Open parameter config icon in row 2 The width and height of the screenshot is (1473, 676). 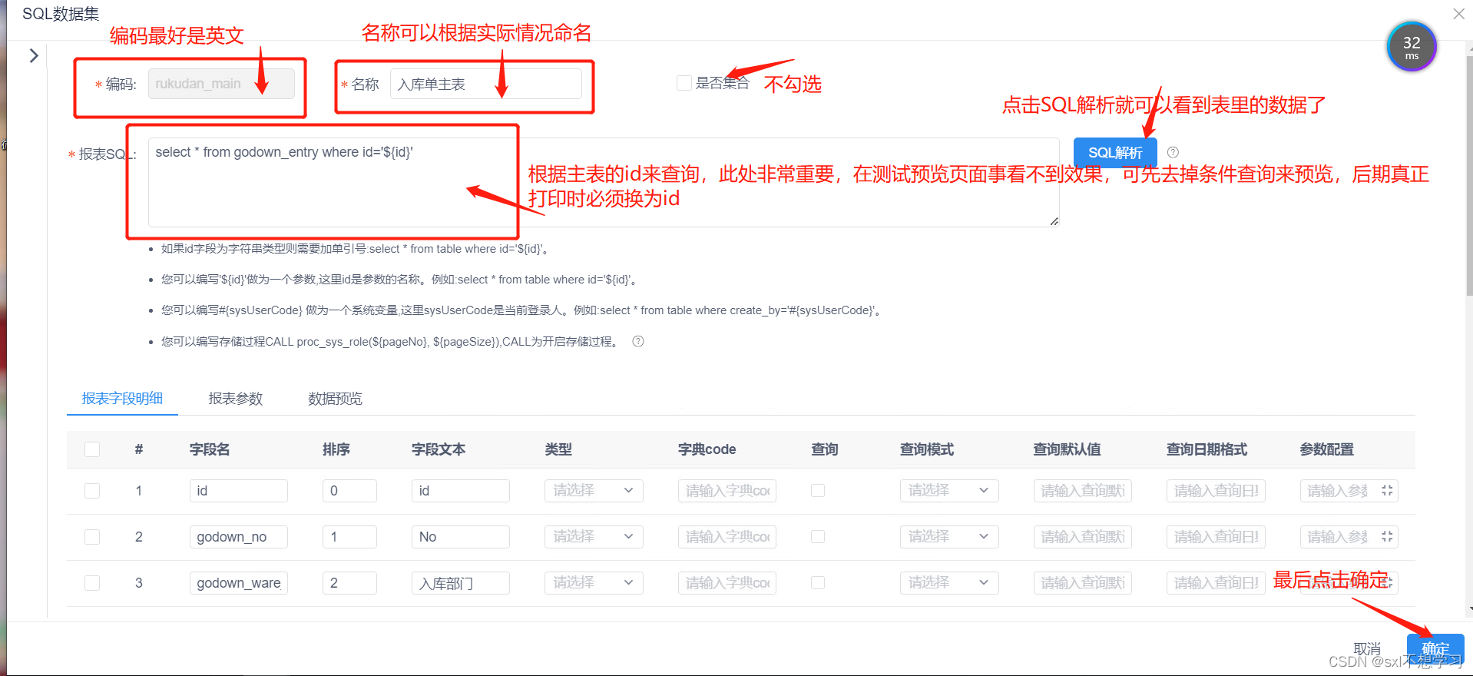tap(1387, 536)
